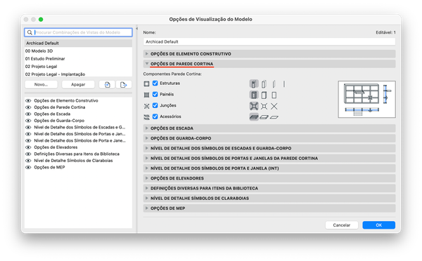Expand Opções de Elemento Construtivo section
This screenshot has height=261, width=422.
(x=147, y=54)
